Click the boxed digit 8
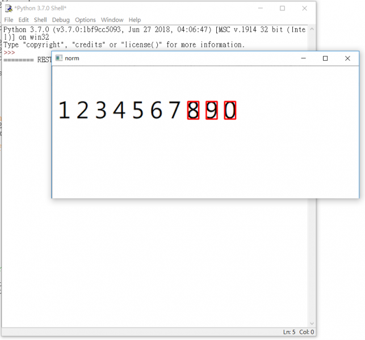This screenshot has width=365, height=340. [193, 110]
